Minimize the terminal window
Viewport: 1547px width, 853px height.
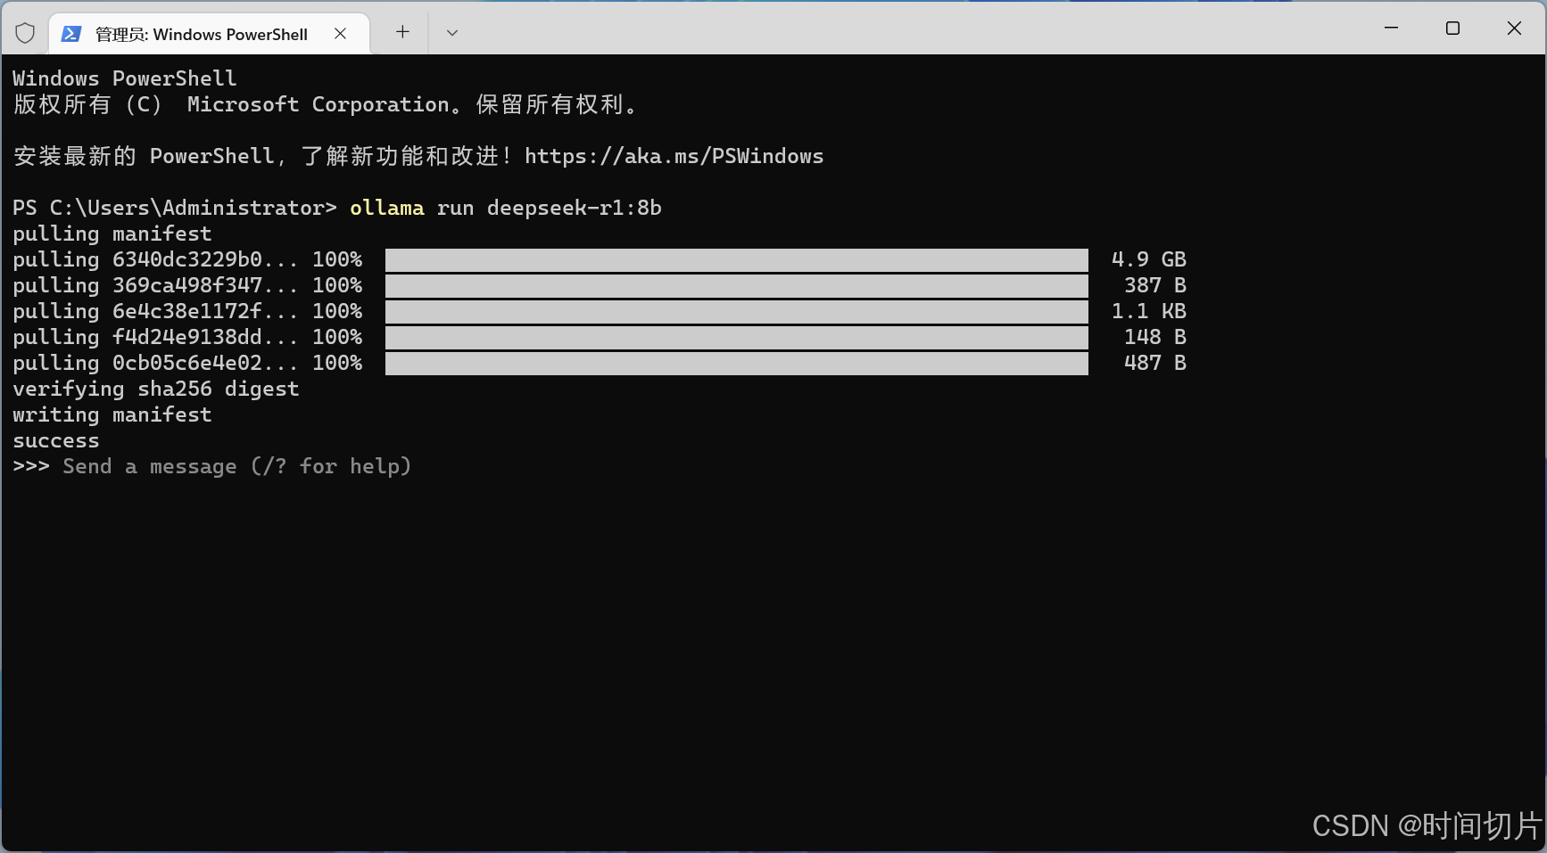(1391, 28)
